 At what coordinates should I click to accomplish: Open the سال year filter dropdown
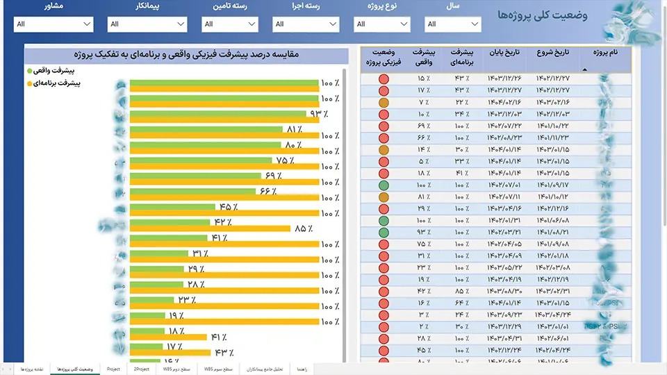tap(452, 24)
